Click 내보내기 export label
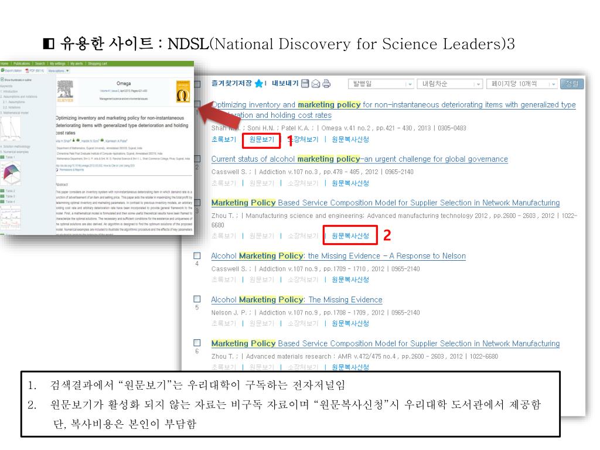This screenshot has height=450, width=600. [285, 83]
